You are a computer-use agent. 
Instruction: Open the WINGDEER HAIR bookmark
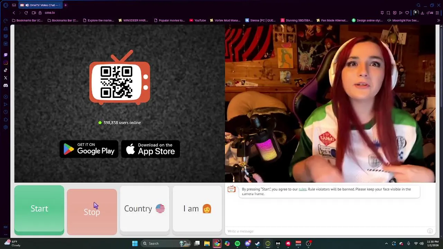click(x=133, y=20)
